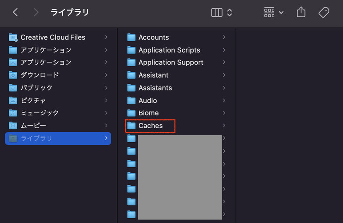This screenshot has height=223, width=343.
Task: Select the highlighted ライブラリ folder
Action: tap(36, 138)
